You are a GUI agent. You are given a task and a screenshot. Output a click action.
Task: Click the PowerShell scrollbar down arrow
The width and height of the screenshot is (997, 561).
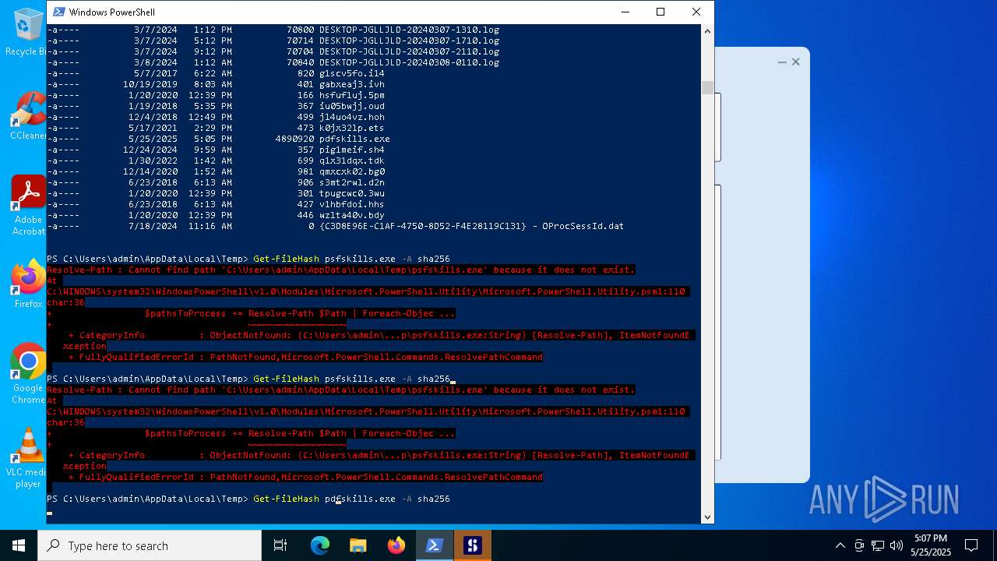(x=707, y=517)
